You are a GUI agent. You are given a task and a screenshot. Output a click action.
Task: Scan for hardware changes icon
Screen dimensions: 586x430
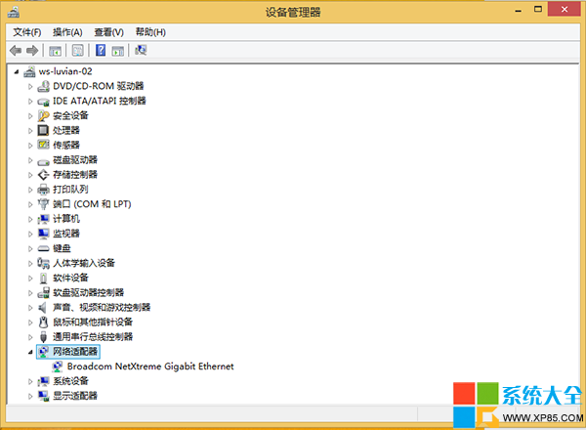point(141,50)
